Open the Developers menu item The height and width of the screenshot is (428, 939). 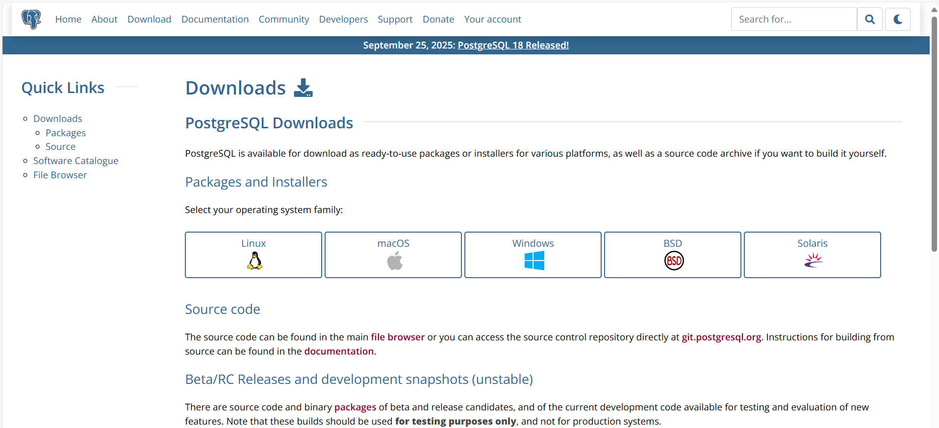[x=343, y=19]
